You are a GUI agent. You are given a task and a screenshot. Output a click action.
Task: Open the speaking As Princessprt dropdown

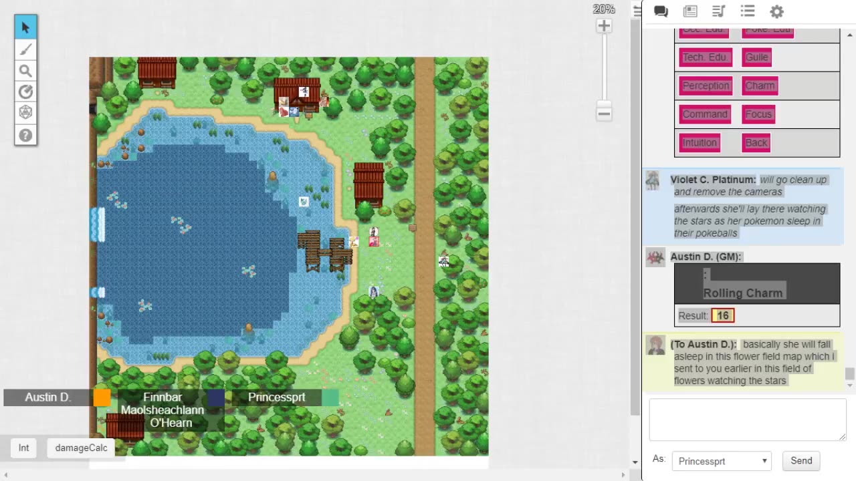722,461
